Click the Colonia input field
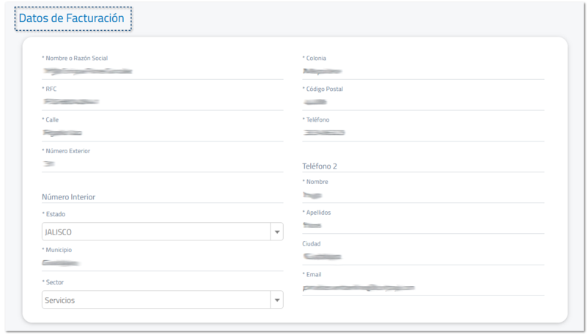 click(422, 71)
